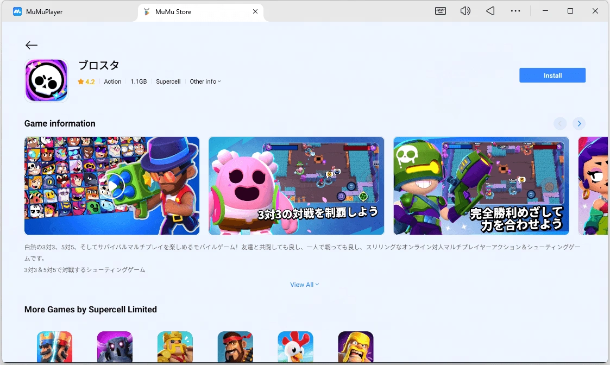
Task: Open the partially visible fourth screenshot
Action: pyautogui.click(x=593, y=186)
